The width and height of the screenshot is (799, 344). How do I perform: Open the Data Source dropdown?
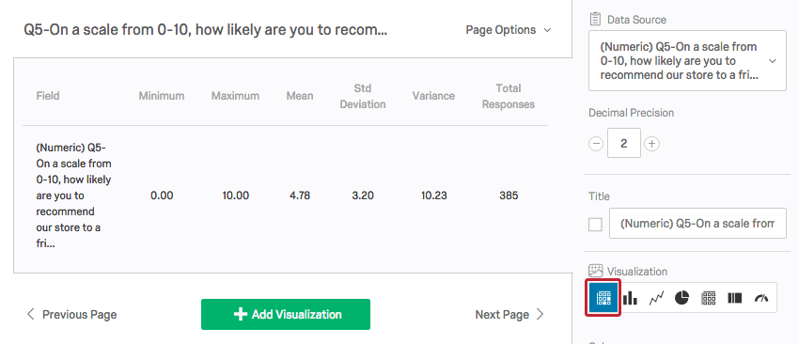coord(687,61)
